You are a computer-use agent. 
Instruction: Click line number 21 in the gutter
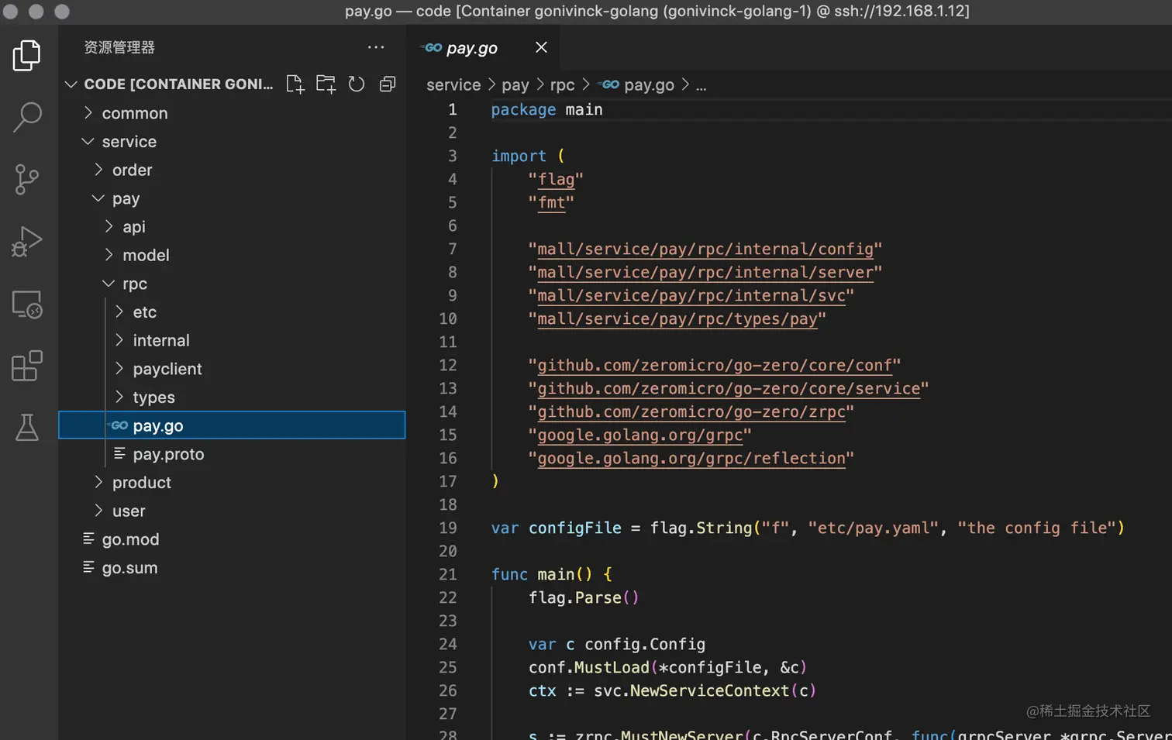(448, 575)
